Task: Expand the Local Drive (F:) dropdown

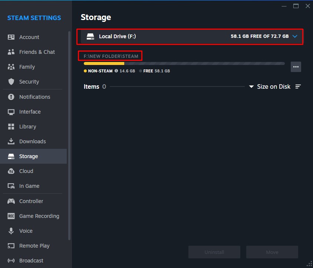Action: point(295,36)
